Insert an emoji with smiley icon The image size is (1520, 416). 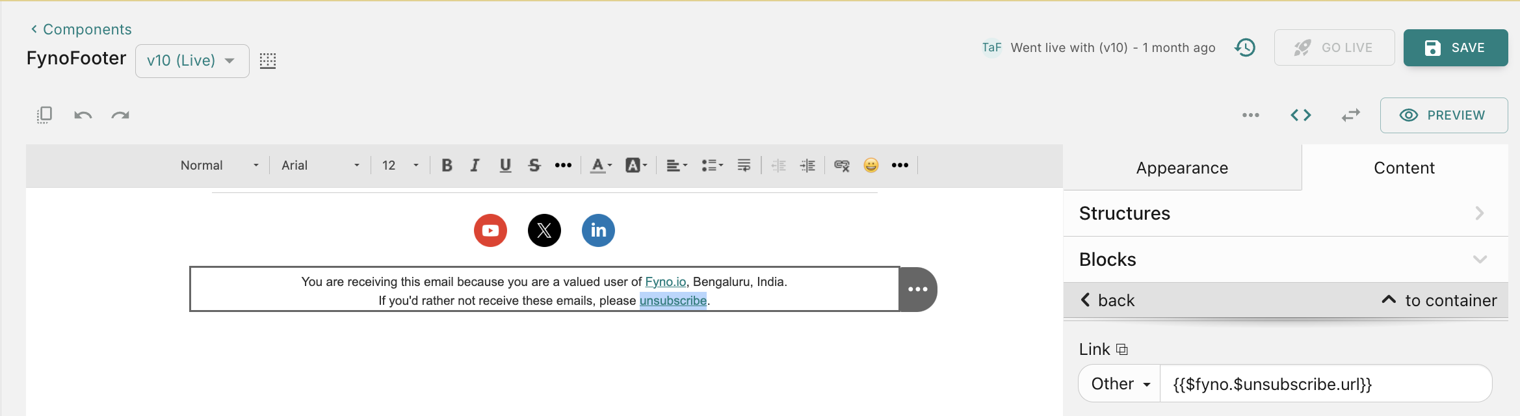(871, 165)
